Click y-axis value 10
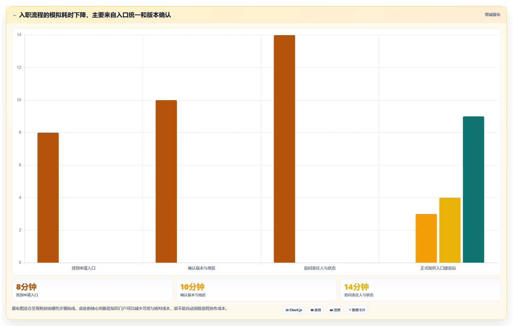The width and height of the screenshot is (513, 326). click(x=19, y=100)
